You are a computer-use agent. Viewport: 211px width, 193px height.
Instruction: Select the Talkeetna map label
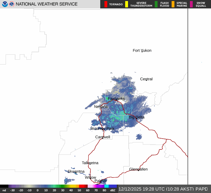[90, 163]
